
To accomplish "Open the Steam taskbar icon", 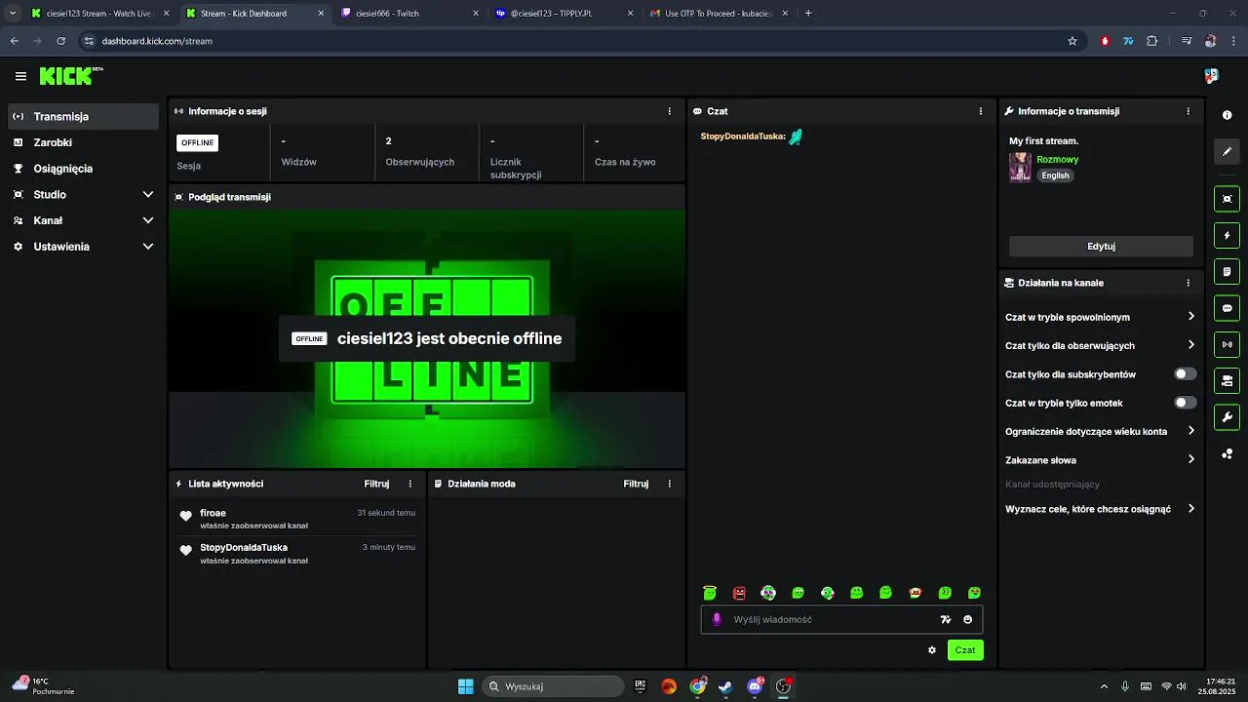I will (725, 686).
